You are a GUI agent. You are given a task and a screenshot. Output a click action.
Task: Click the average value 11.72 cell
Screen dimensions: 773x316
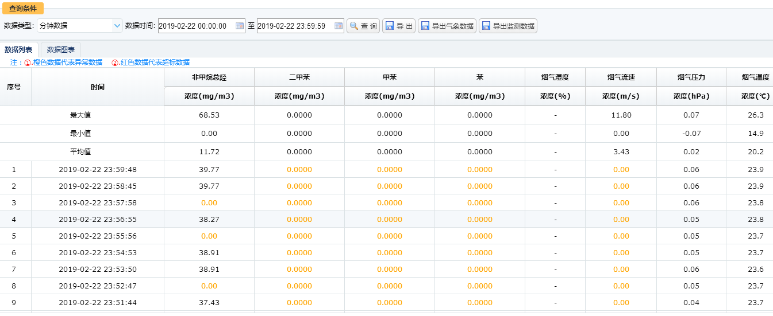tap(209, 152)
